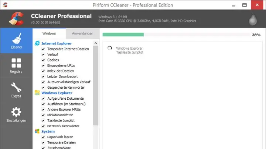Image resolution: width=266 pixels, height=149 pixels.
Task: Click the CCleaner logo in header
Action: pos(16,19)
